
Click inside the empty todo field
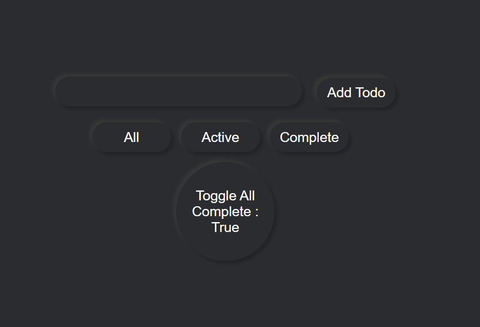(x=178, y=91)
